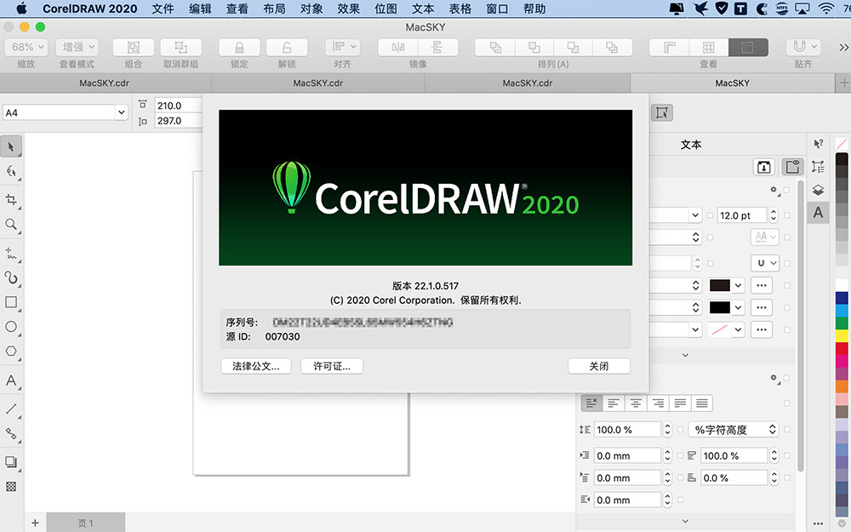Select the Drop shadow effects tool
This screenshot has width=851, height=532.
point(11,462)
